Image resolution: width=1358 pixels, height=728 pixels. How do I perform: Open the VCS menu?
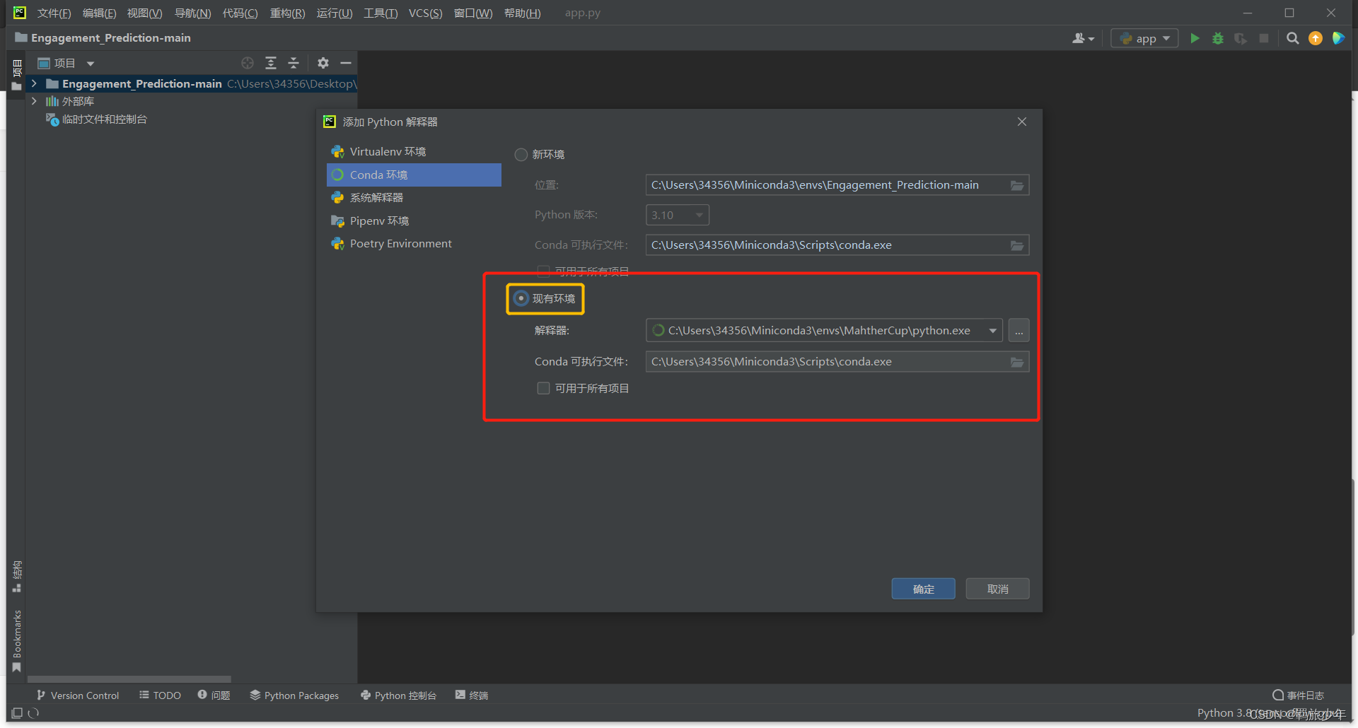pyautogui.click(x=425, y=13)
